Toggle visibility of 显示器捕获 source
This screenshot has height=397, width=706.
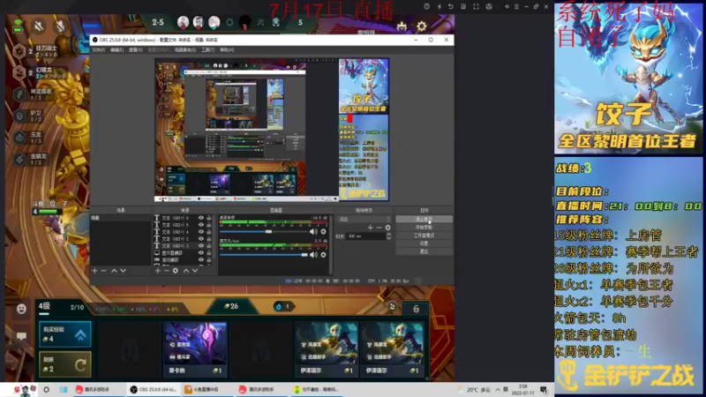tap(201, 253)
